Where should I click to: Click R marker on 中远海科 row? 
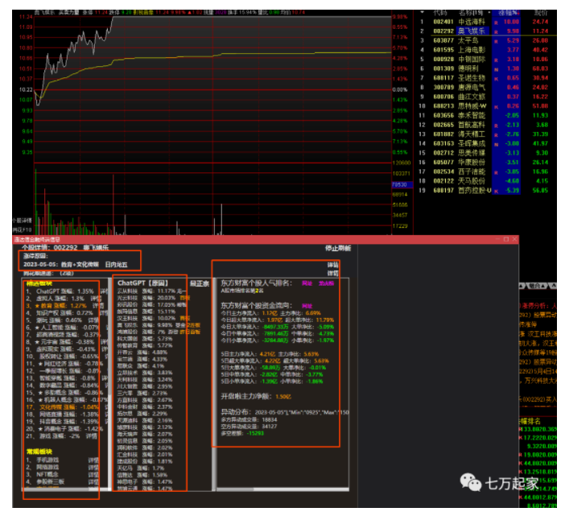click(496, 23)
